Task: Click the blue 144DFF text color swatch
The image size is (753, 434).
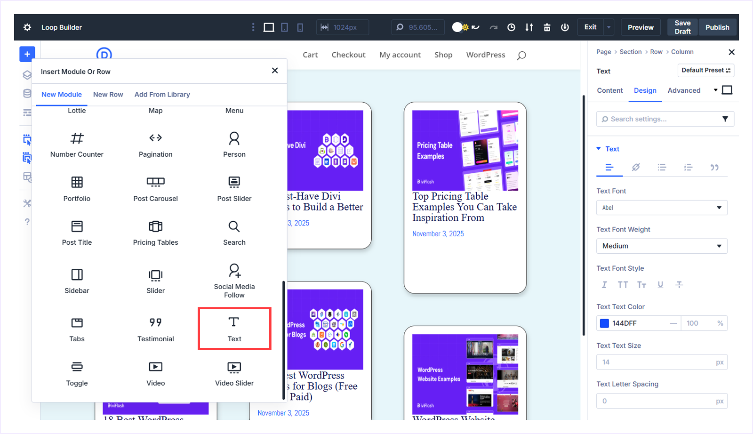Action: point(604,323)
